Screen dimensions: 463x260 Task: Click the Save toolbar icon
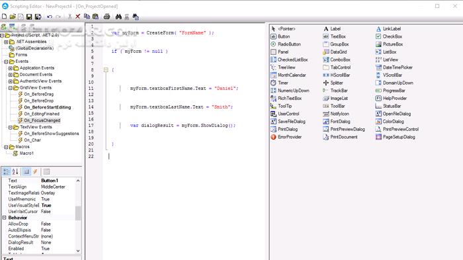coord(29,17)
